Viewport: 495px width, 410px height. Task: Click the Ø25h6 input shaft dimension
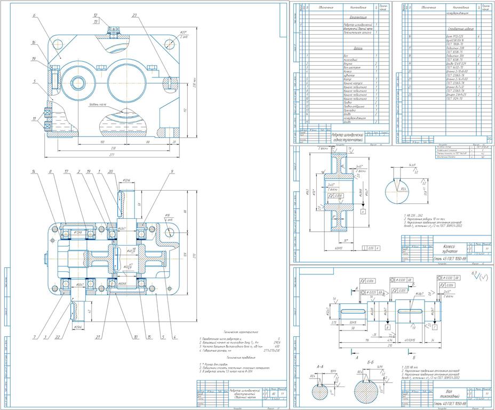point(78,327)
